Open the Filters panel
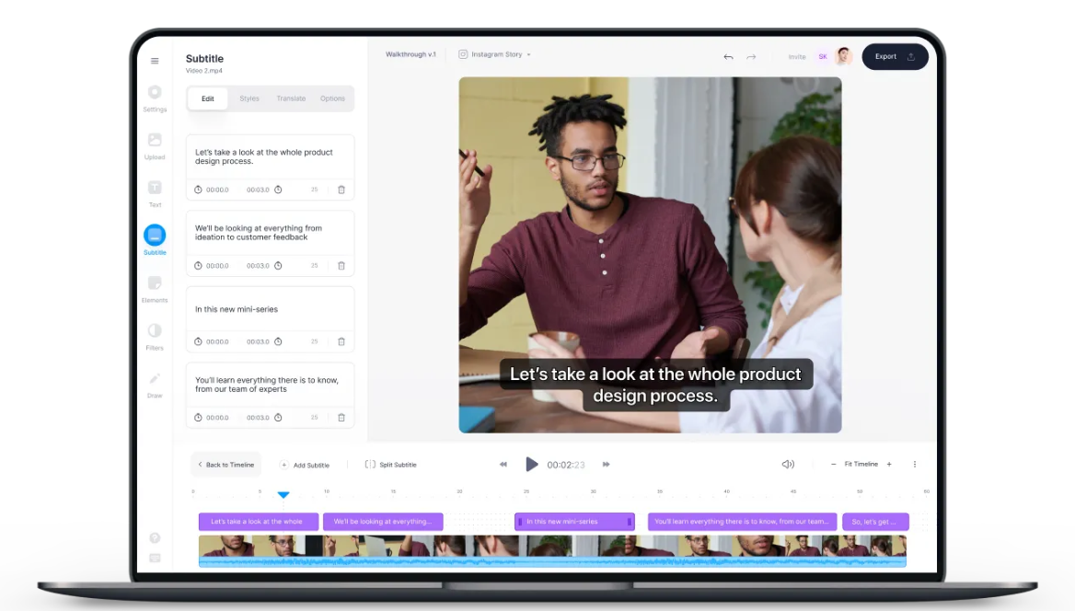This screenshot has height=611, width=1075. pos(155,337)
